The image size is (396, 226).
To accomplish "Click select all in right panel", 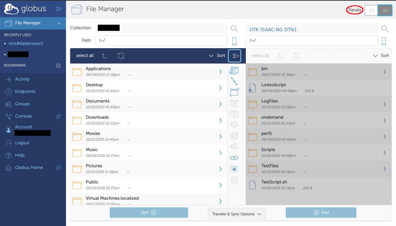I will point(260,56).
